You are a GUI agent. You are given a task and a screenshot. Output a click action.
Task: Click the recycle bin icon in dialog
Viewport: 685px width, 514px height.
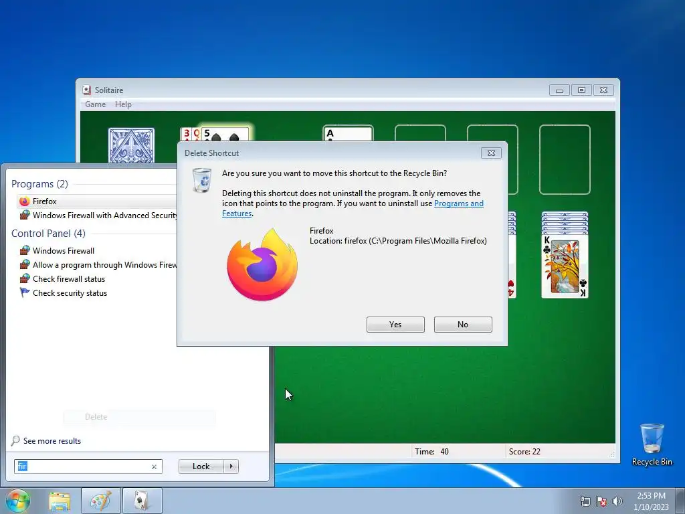click(x=202, y=180)
